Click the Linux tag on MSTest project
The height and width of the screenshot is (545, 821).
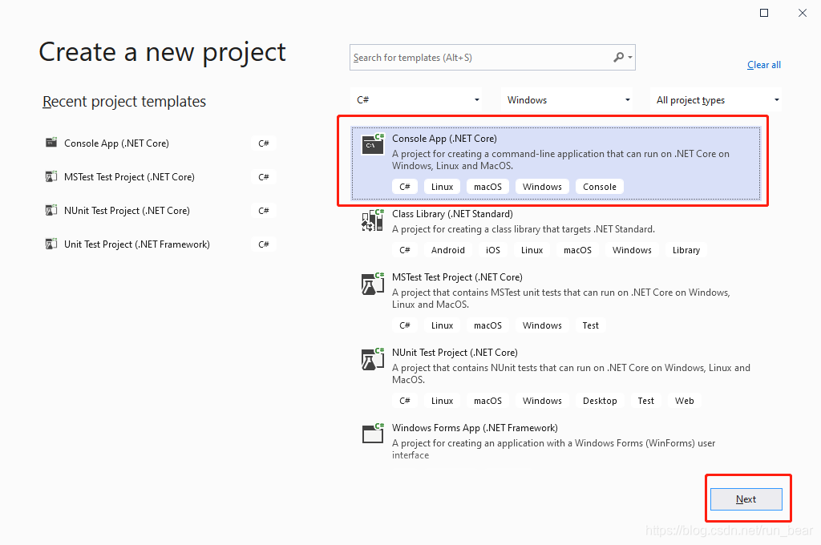pos(442,325)
